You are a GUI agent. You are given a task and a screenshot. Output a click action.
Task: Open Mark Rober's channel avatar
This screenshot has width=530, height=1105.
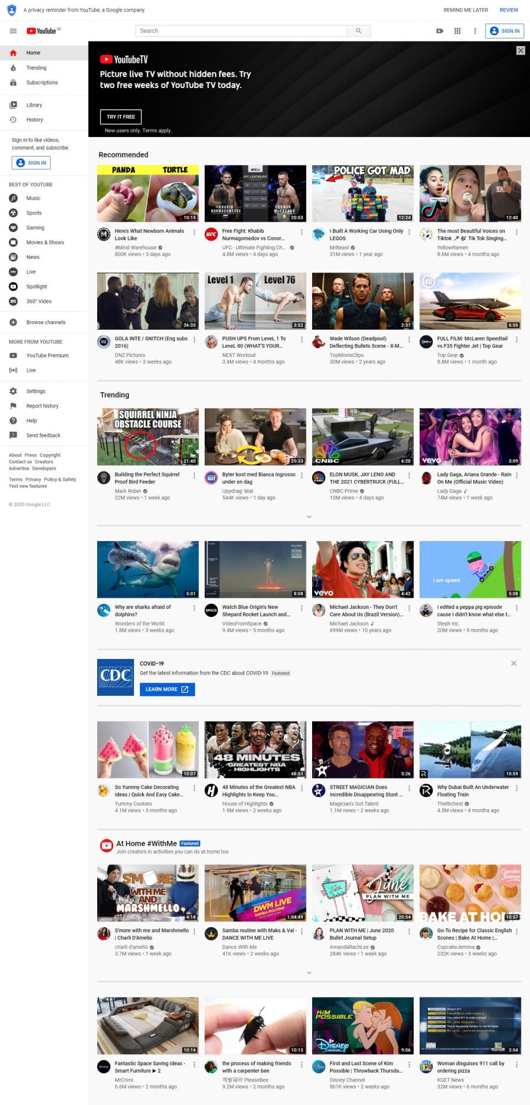pos(104,478)
